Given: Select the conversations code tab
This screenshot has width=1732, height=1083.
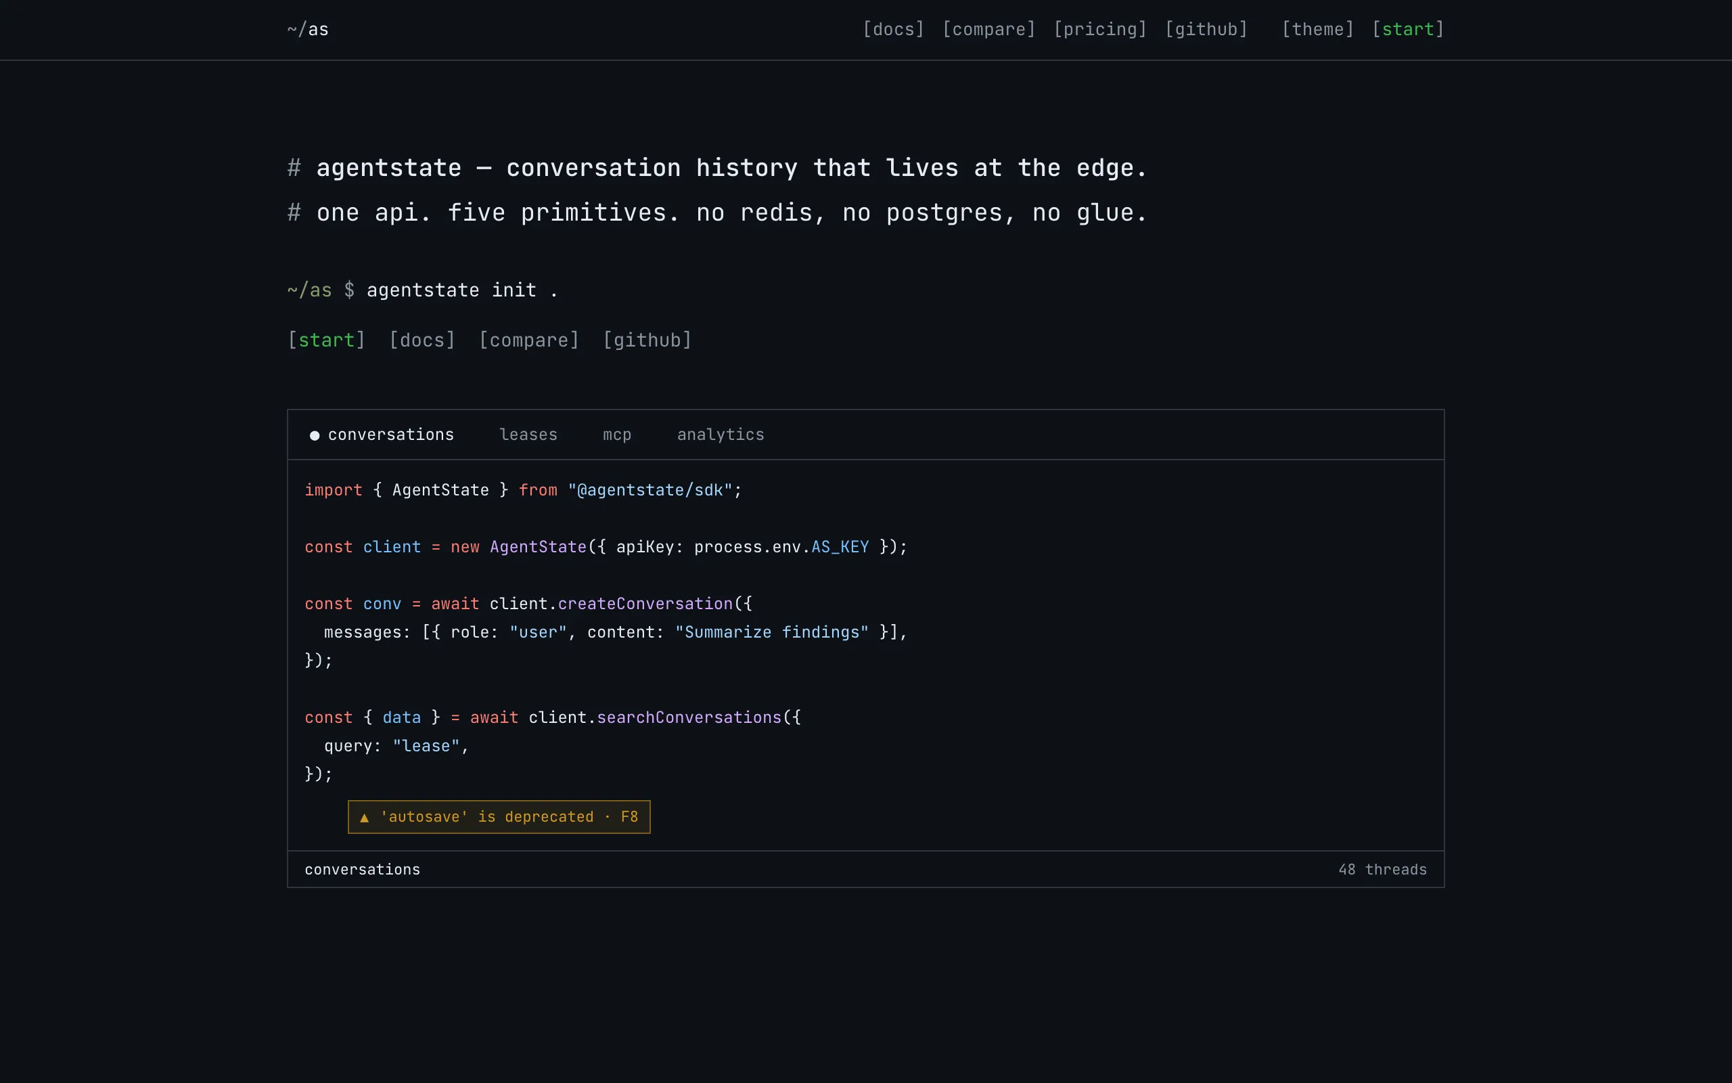Looking at the screenshot, I should [x=382, y=435].
